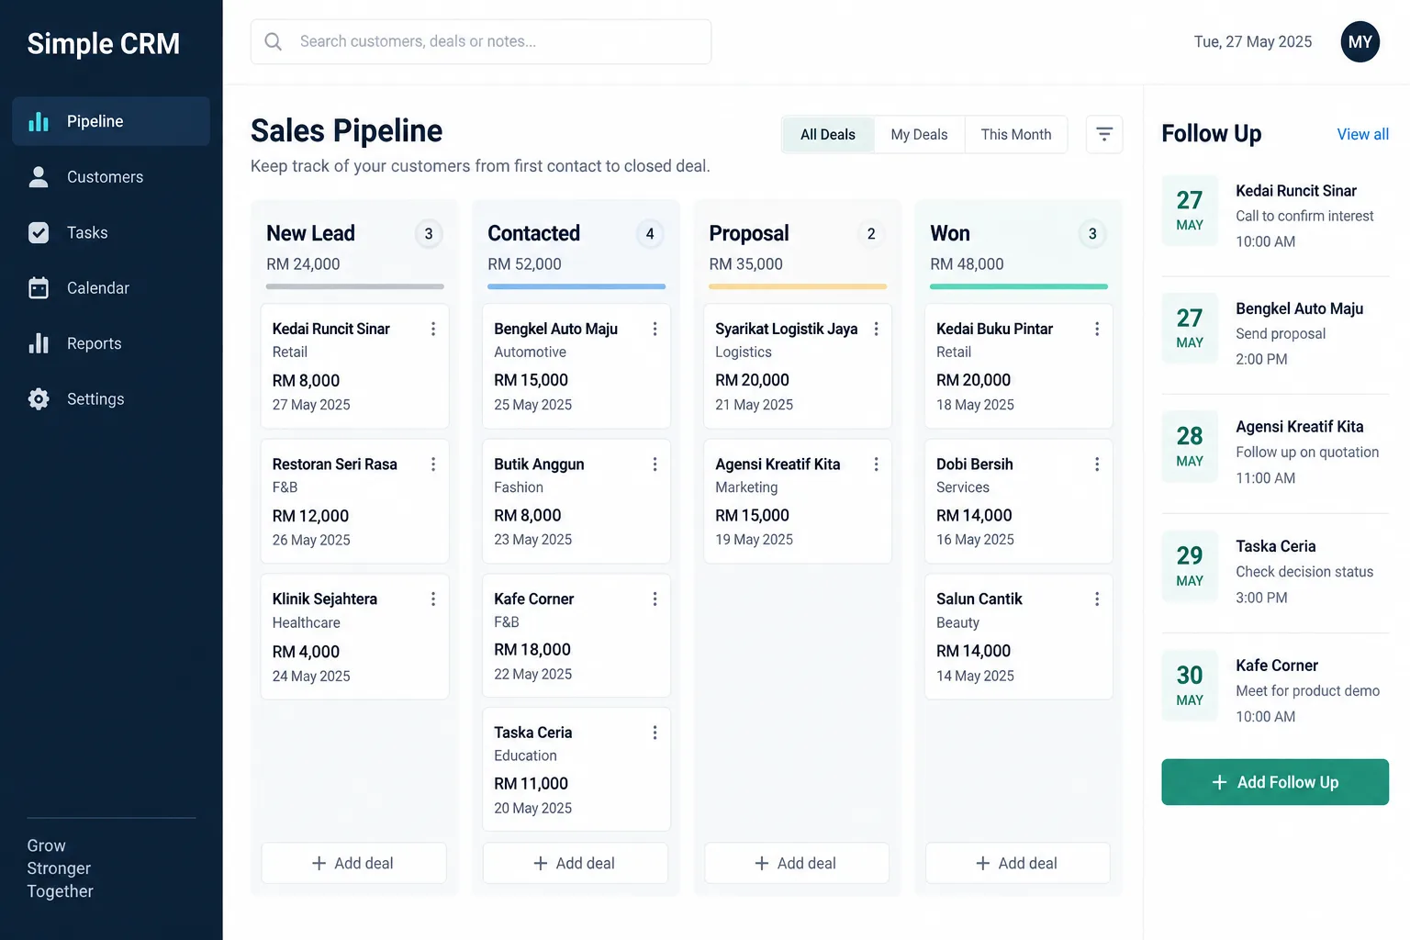1410x940 pixels.
Task: Switch to the My Deals tab
Action: tap(919, 134)
